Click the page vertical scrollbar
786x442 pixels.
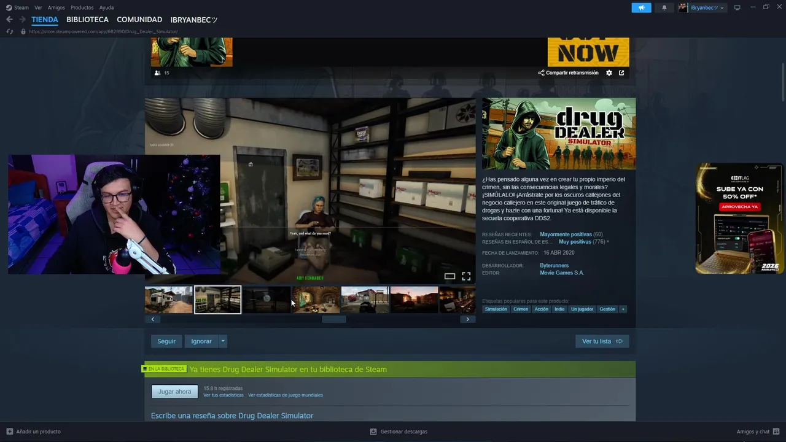[x=783, y=83]
